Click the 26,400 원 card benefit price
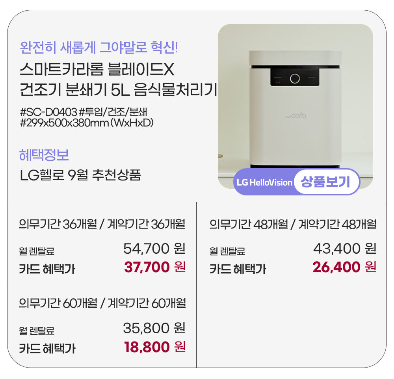This screenshot has height=379, width=394. (x=344, y=267)
